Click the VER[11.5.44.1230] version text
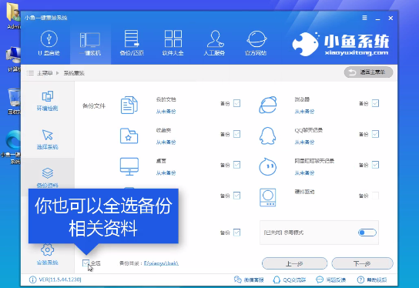This screenshot has height=288, width=419. tap(60, 280)
